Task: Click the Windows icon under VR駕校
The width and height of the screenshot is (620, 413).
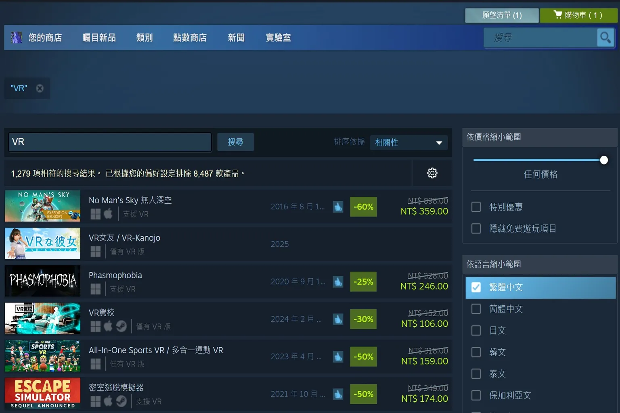Action: tap(96, 326)
